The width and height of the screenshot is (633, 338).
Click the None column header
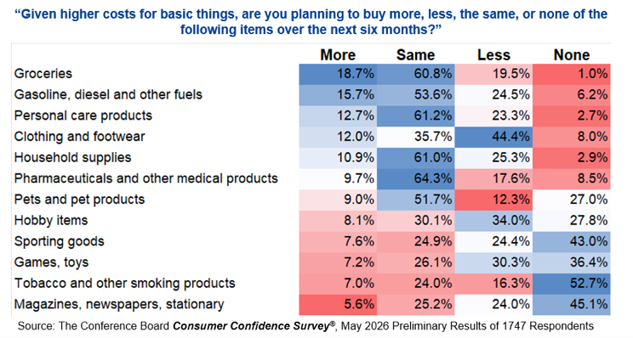tap(572, 55)
